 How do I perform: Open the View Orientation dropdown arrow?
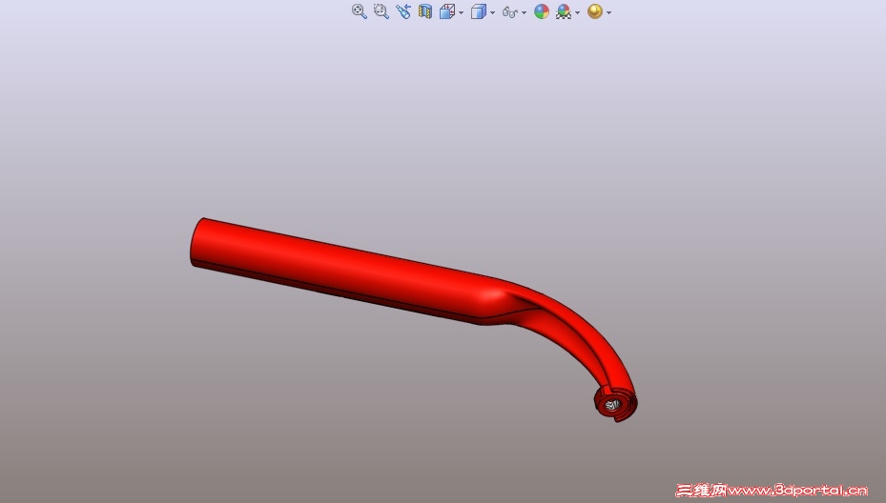(461, 12)
